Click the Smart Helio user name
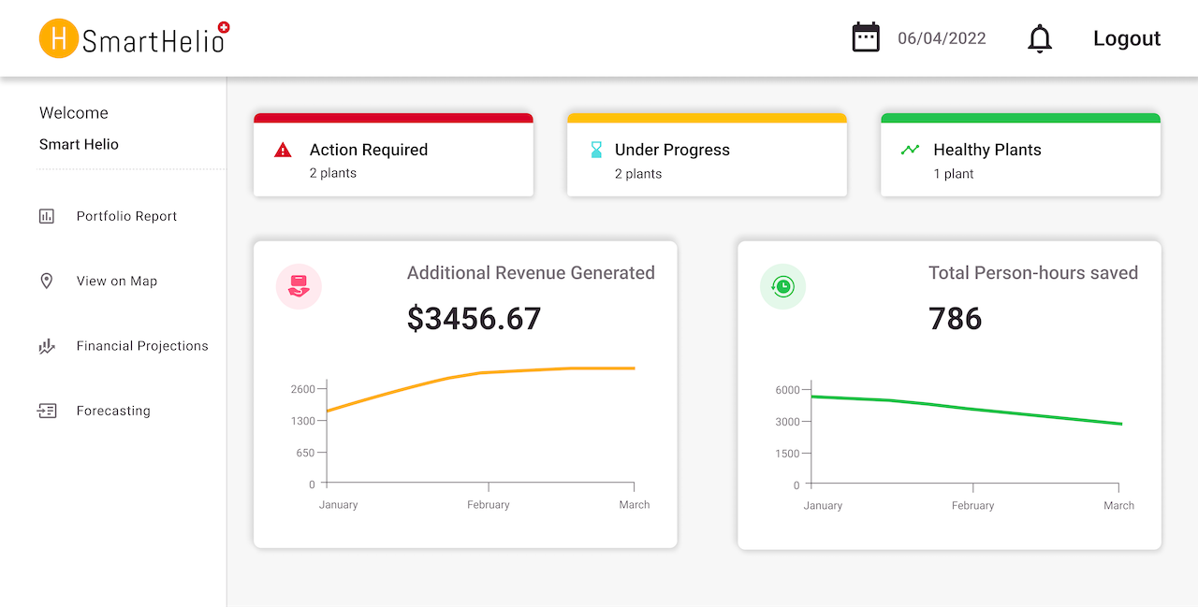1198x607 pixels. coord(79,144)
